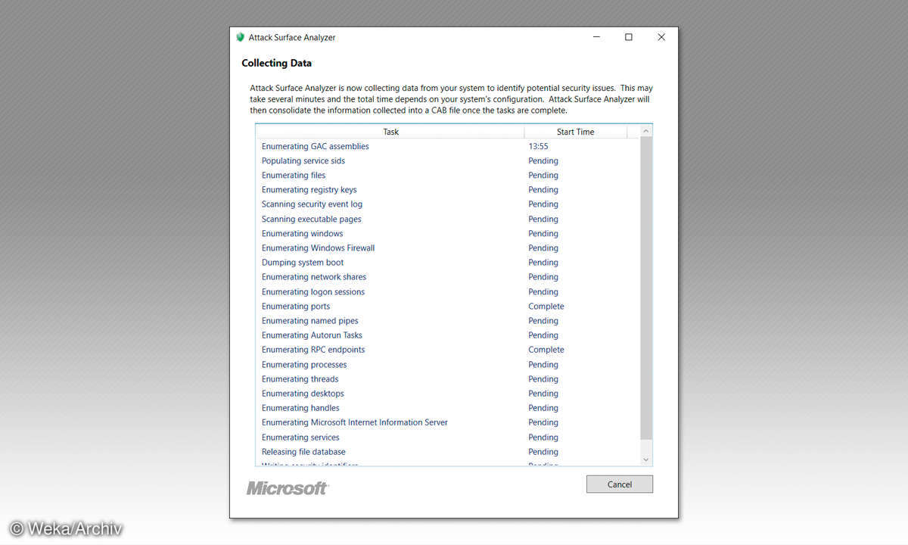Click the 'Enumerating threads' task
Image resolution: width=908 pixels, height=545 pixels.
pos(300,379)
